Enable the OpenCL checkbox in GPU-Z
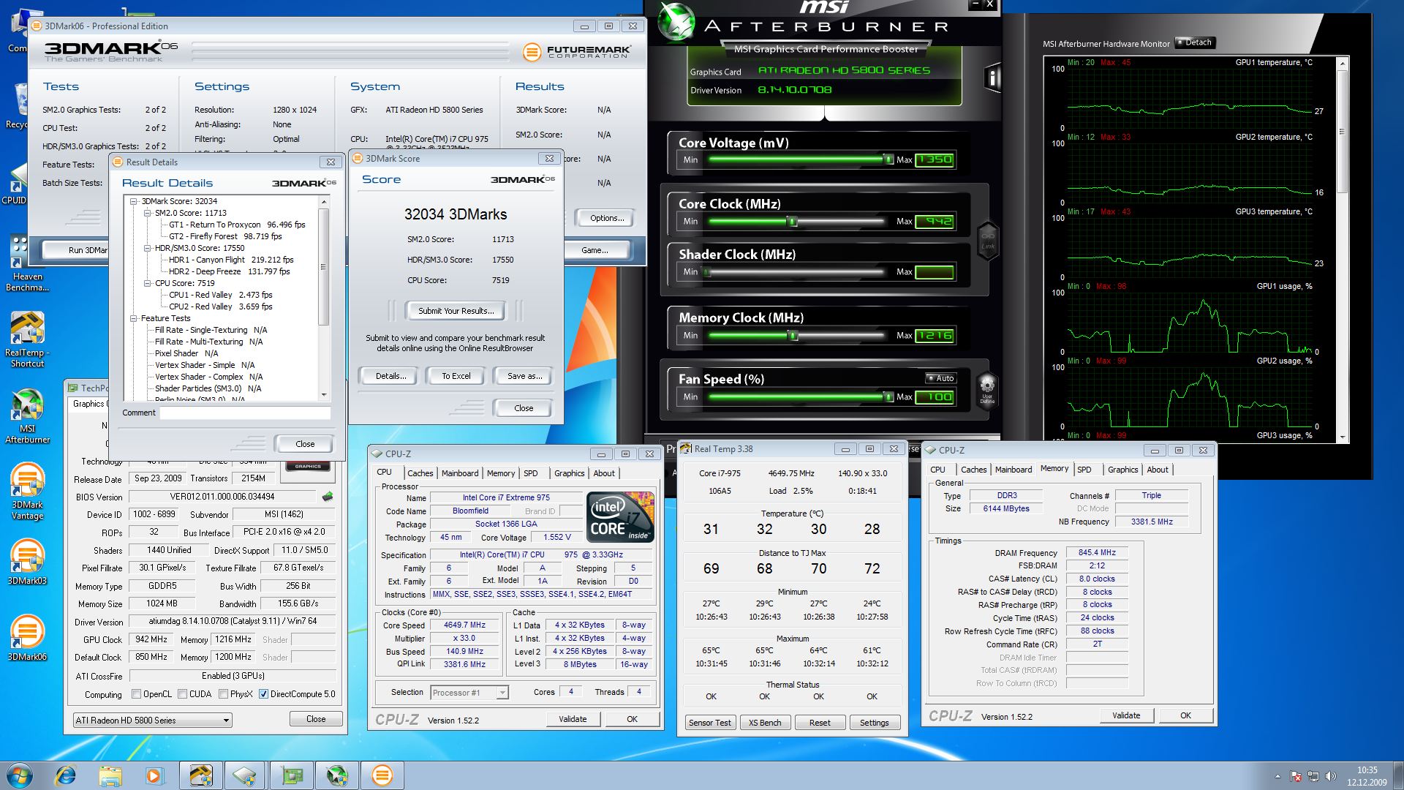 [136, 694]
